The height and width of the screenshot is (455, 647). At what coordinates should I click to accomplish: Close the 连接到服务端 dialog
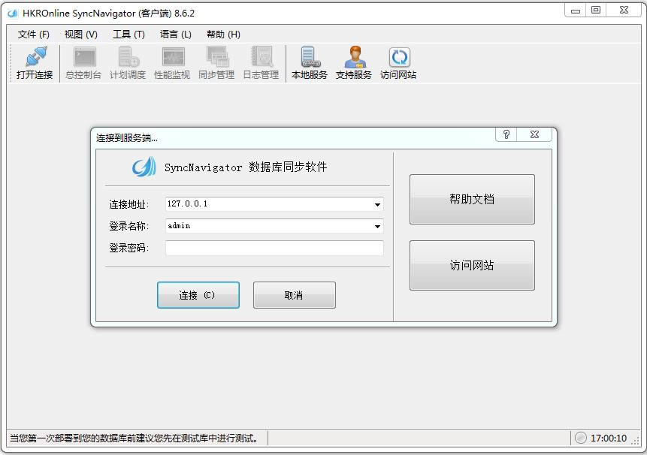pyautogui.click(x=534, y=134)
